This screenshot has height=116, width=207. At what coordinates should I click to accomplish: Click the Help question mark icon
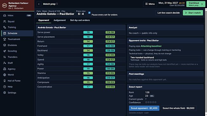pyautogui.click(x=5, y=87)
